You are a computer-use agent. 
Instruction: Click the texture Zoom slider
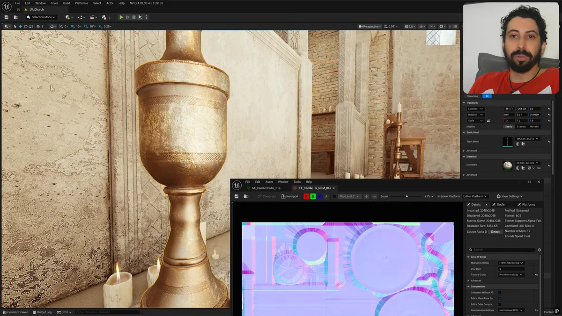406,196
